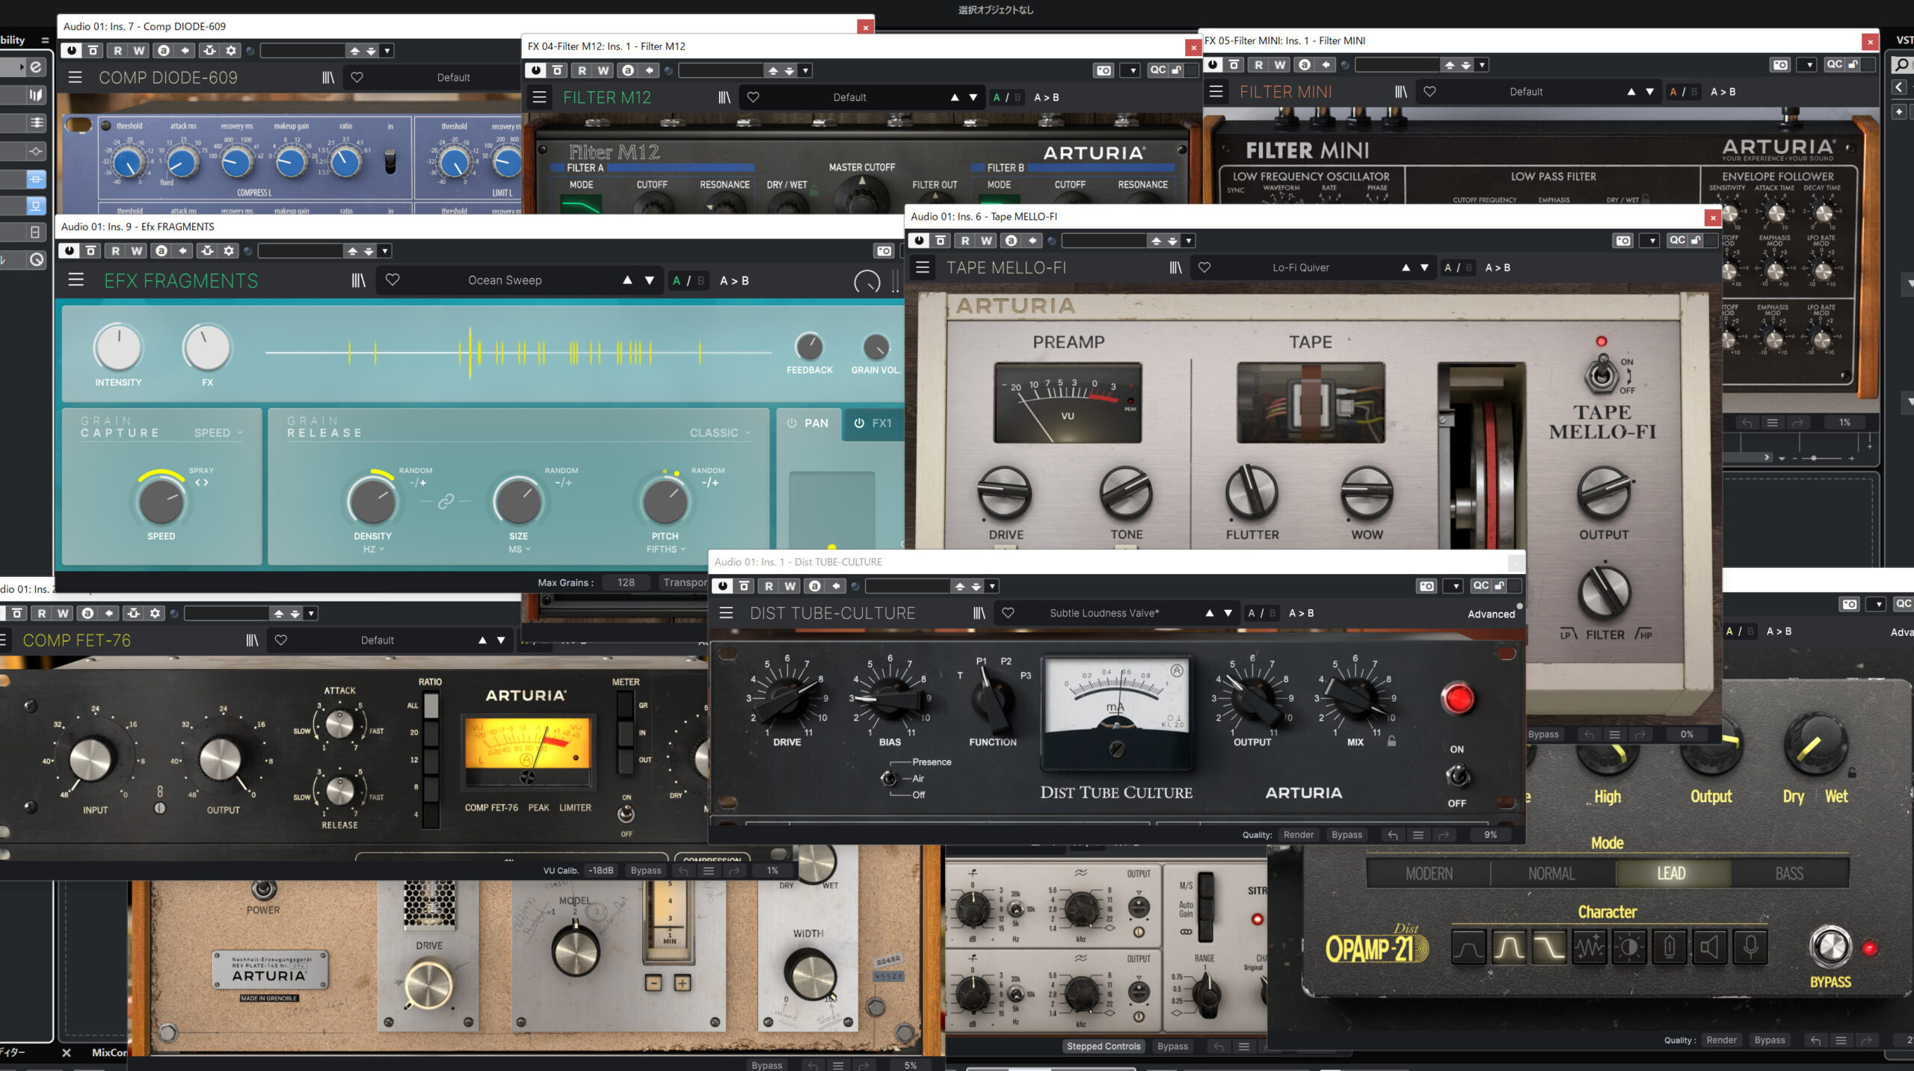
Task: Flip Dist TUBE-CULTURE ON/OFF switch
Action: click(x=1457, y=776)
